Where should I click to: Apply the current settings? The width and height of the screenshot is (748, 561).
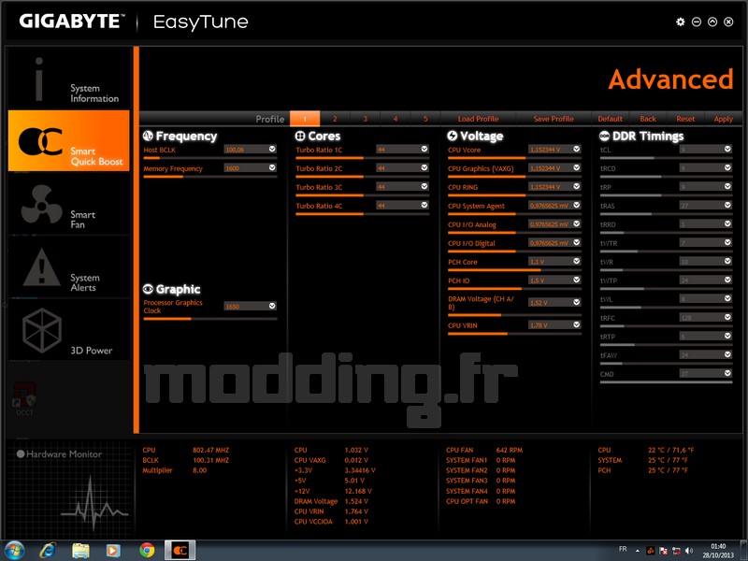point(723,119)
